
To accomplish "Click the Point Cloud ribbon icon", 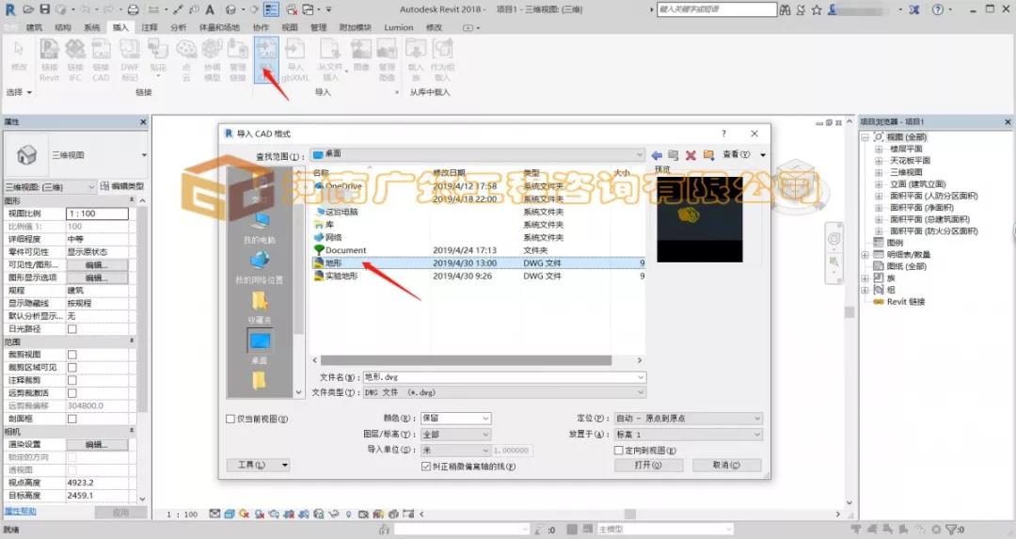I will pyautogui.click(x=186, y=59).
